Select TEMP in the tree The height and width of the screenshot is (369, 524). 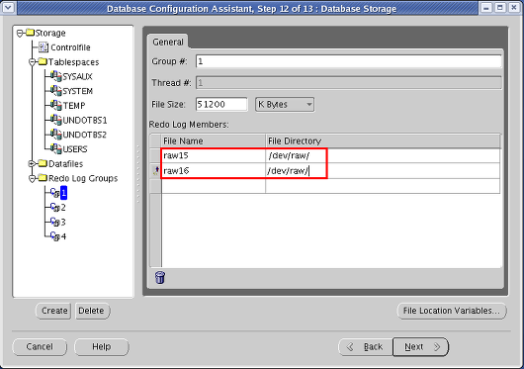point(74,105)
